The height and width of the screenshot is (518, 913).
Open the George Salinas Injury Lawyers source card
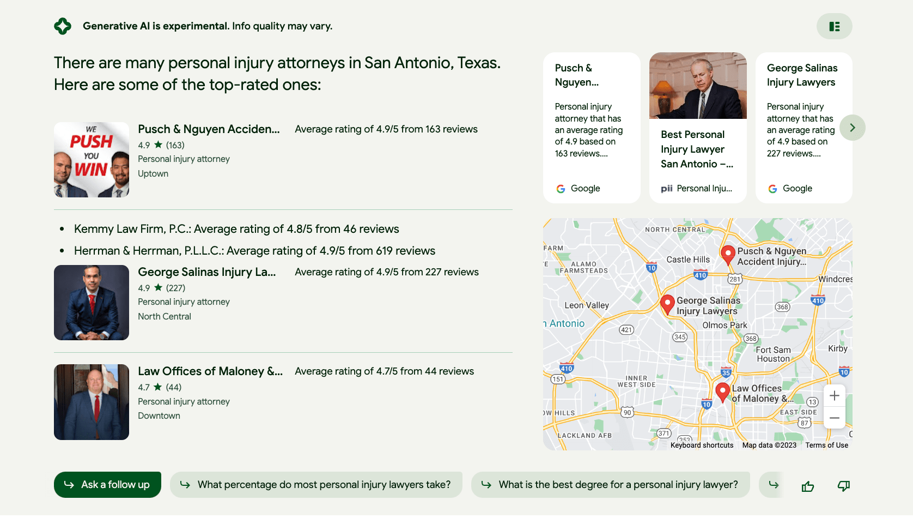tap(804, 128)
